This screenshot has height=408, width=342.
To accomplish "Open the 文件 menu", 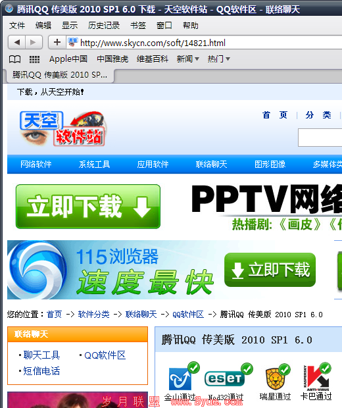I will (17, 26).
